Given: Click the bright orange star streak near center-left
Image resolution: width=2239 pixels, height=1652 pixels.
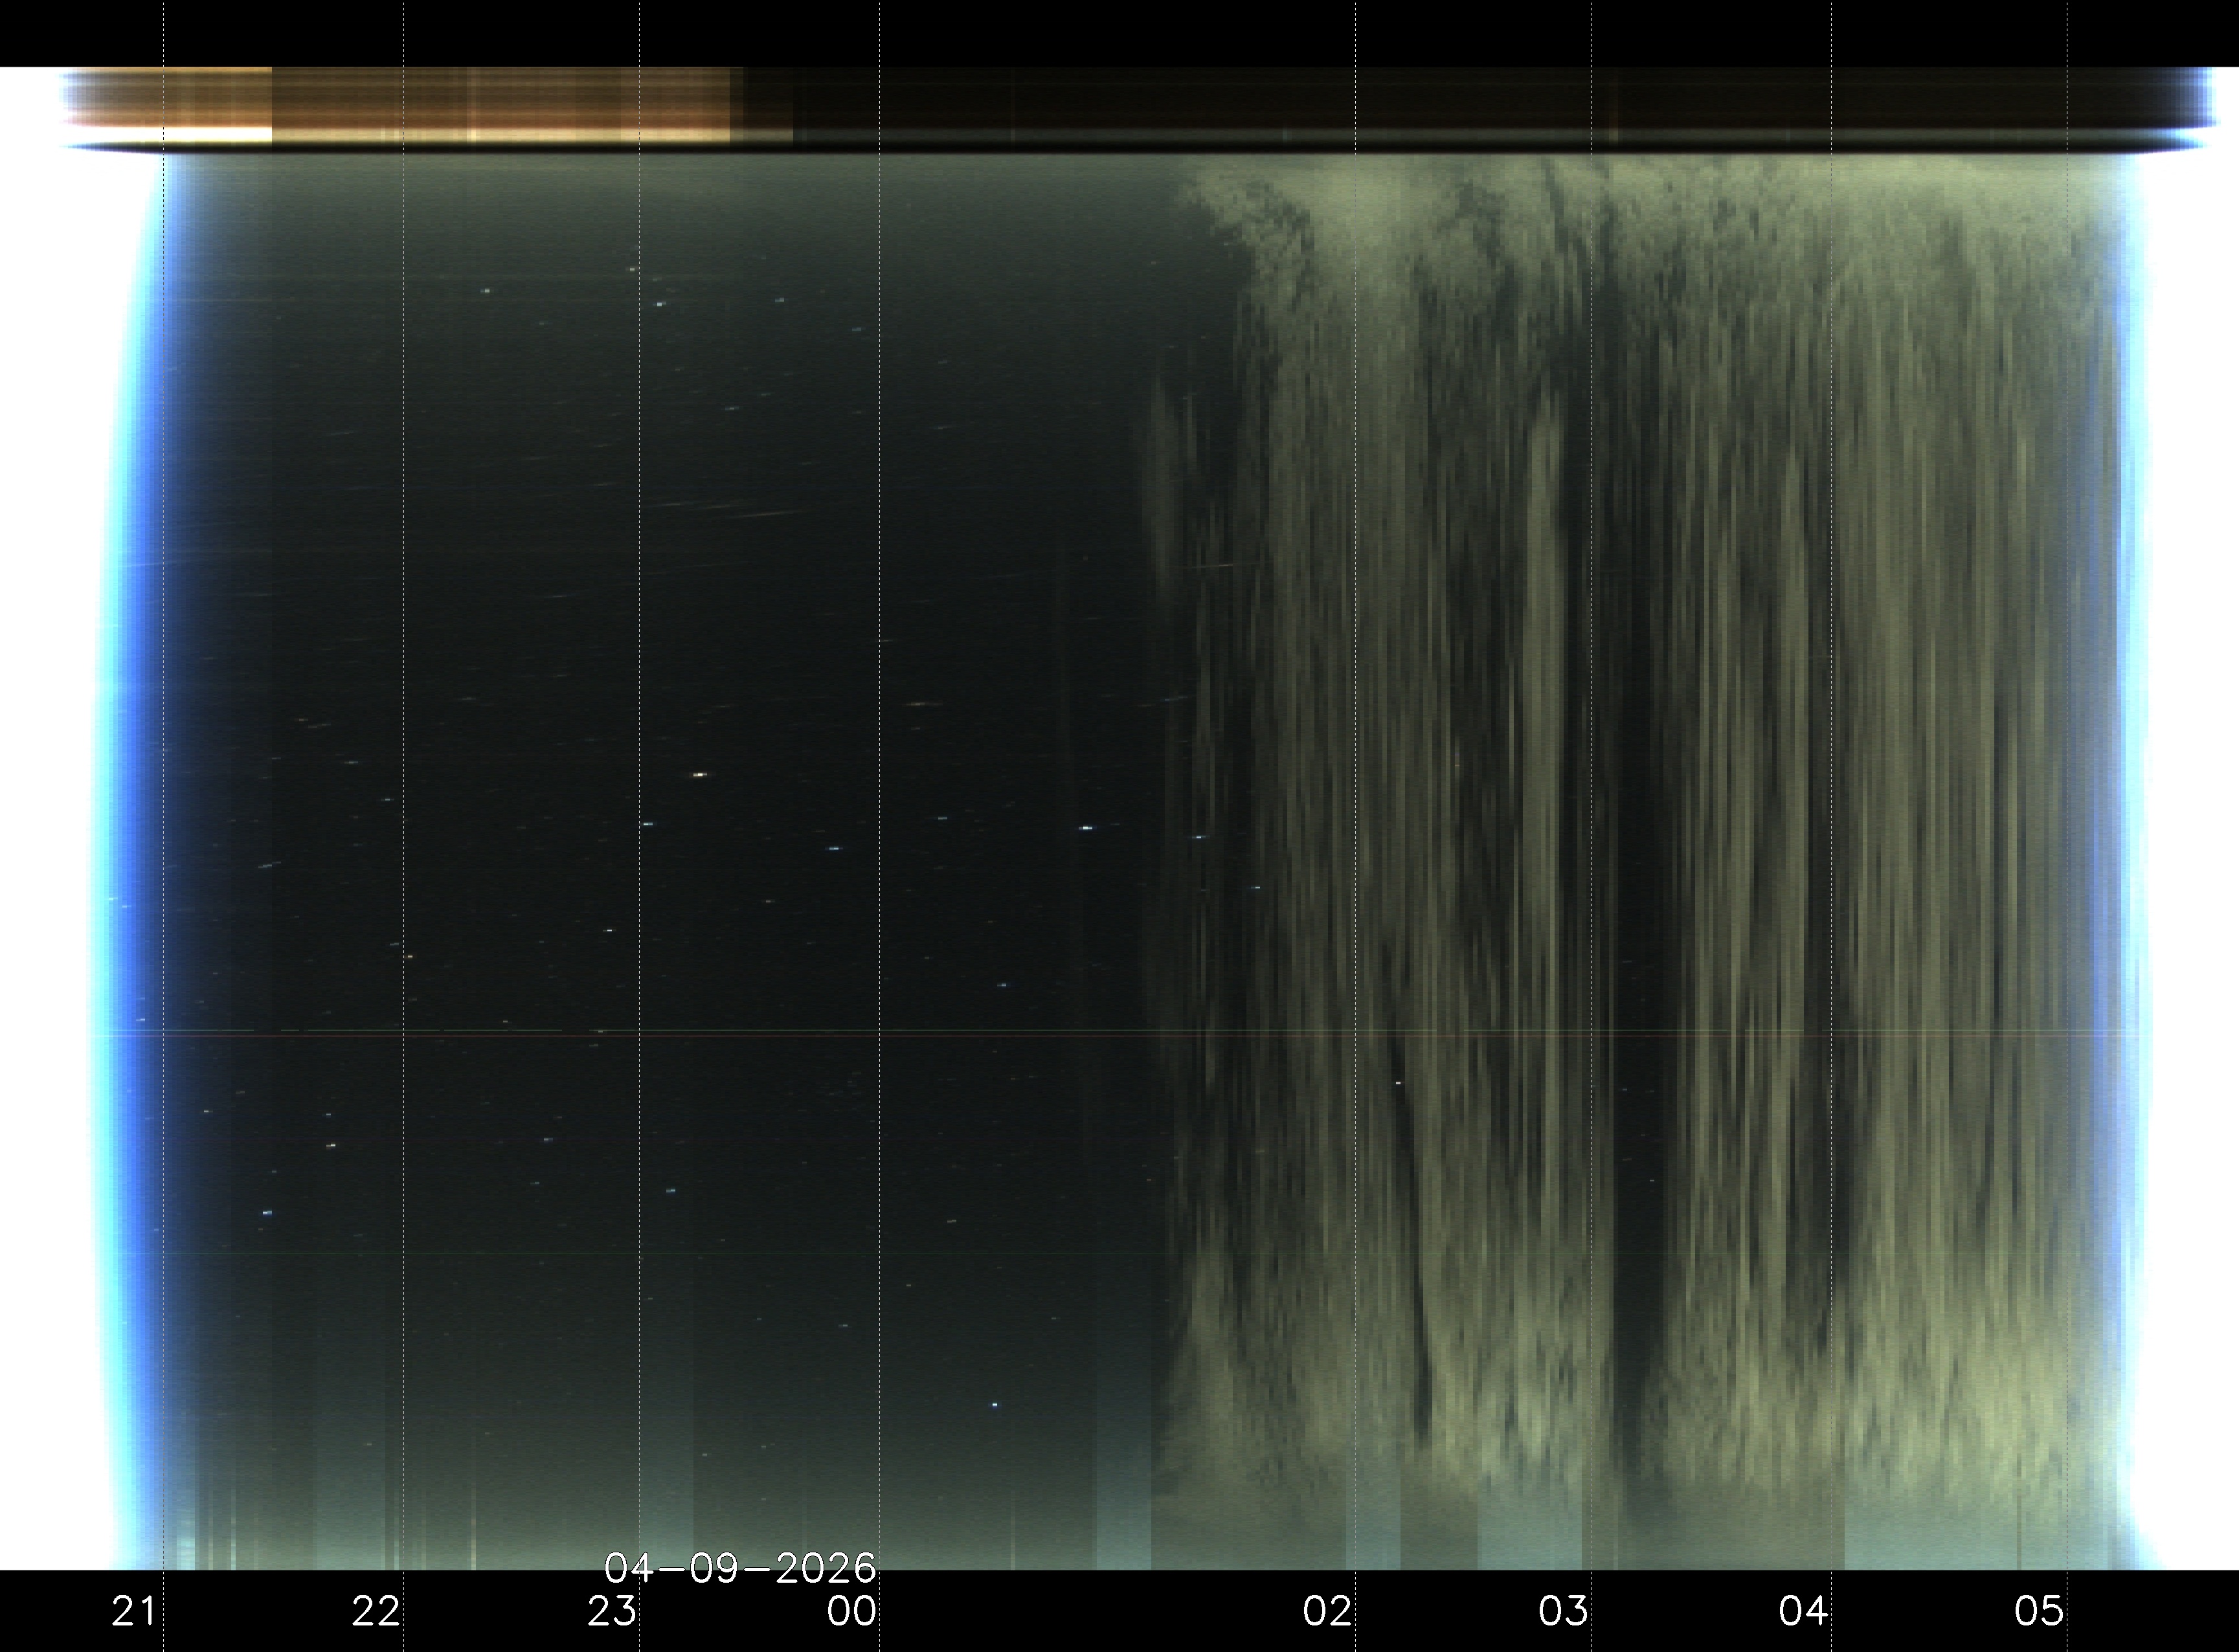Looking at the screenshot, I should click(699, 775).
